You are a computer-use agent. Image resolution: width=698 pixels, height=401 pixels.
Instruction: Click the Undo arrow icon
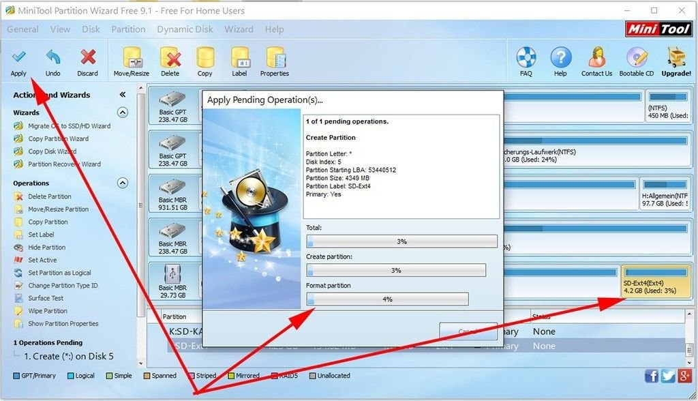pos(53,57)
